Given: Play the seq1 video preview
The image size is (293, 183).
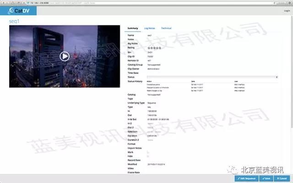Looking at the screenshot, I should point(65,56).
